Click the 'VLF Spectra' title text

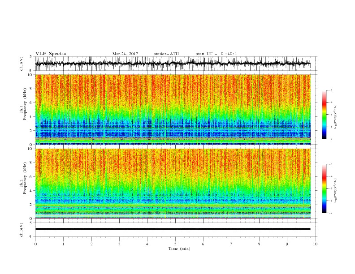[x=51, y=54]
